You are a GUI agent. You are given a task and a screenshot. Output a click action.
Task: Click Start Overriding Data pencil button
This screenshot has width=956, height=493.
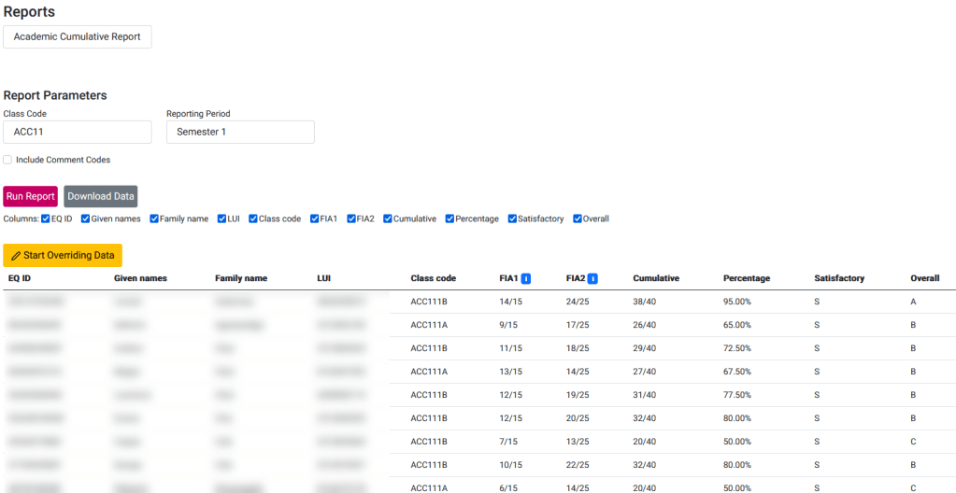pos(63,255)
